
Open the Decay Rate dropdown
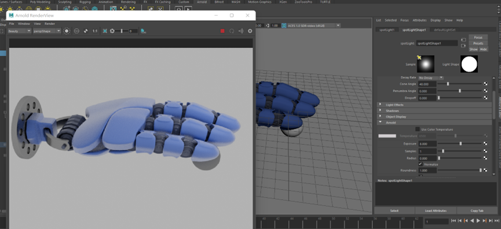tap(431, 77)
